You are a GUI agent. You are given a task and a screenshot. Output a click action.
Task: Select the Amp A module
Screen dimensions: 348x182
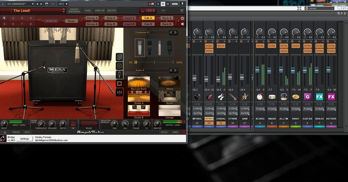(111, 18)
